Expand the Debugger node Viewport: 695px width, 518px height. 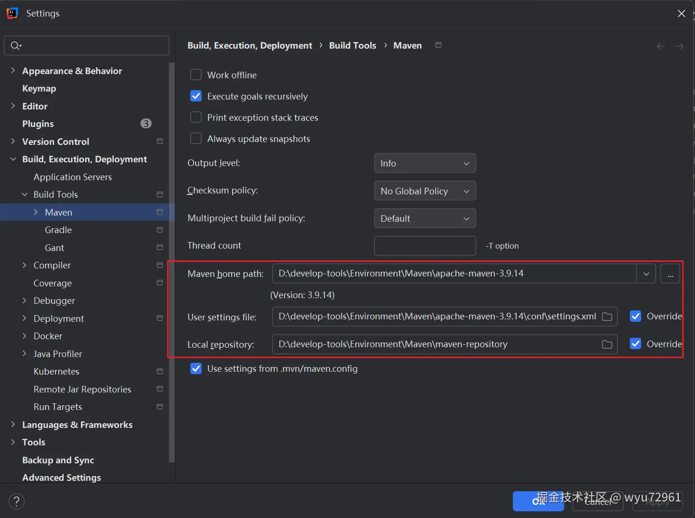[25, 301]
